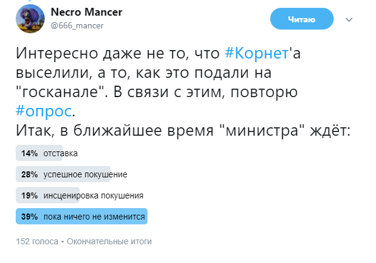Click the 28% poll result figure

pyautogui.click(x=30, y=175)
